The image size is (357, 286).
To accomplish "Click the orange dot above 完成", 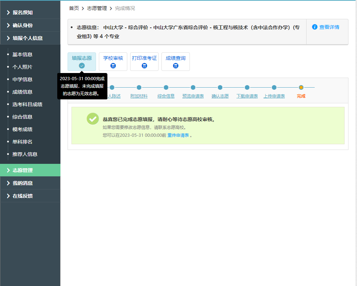I will (x=301, y=87).
